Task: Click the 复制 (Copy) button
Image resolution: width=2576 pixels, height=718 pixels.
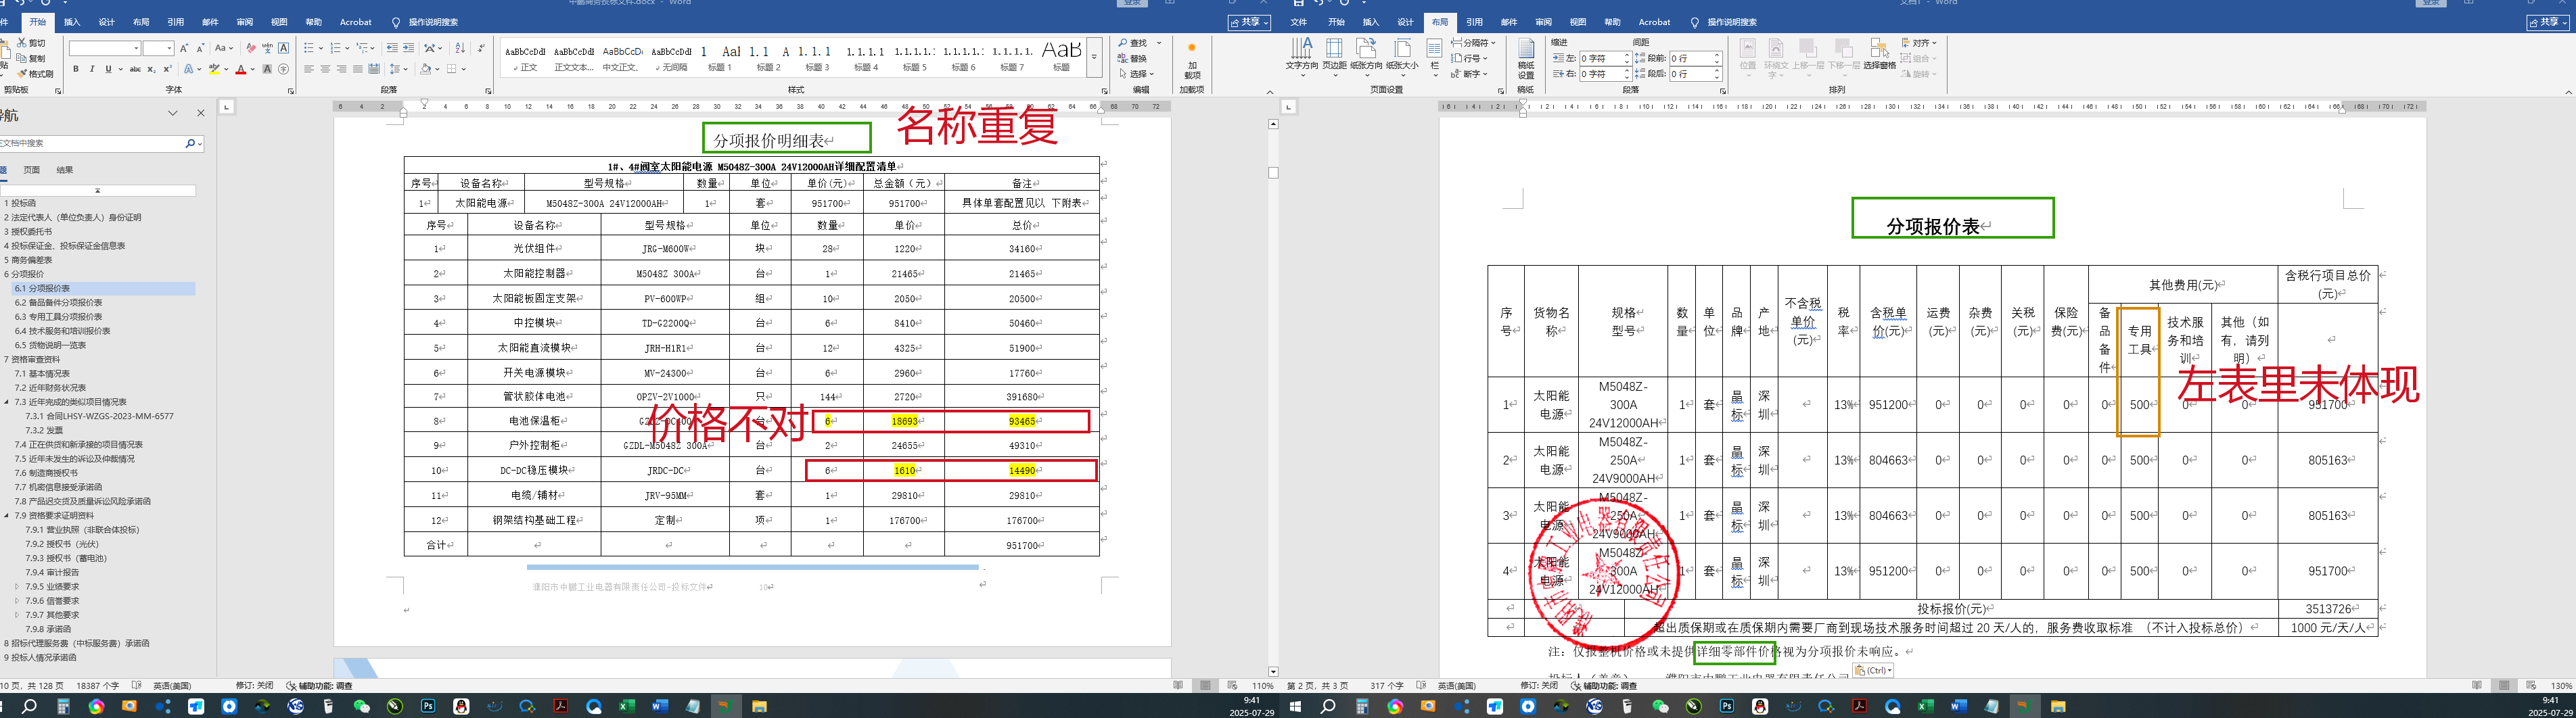Action: point(31,58)
